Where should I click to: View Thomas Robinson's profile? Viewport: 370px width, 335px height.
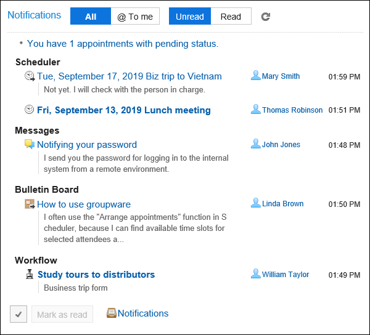click(x=292, y=110)
